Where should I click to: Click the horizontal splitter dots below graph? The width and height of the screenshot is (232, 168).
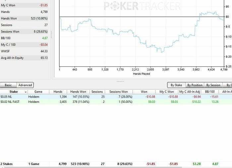coord(120,81)
